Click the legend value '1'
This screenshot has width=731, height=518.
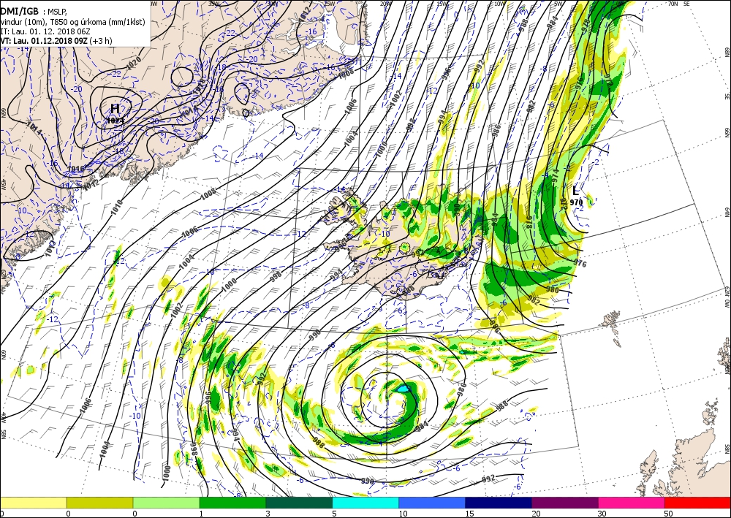pyautogui.click(x=202, y=514)
